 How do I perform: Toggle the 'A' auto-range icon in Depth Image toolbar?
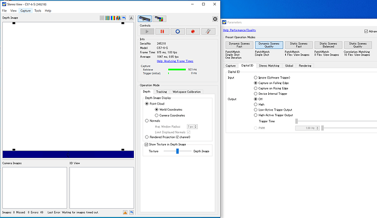131,18
